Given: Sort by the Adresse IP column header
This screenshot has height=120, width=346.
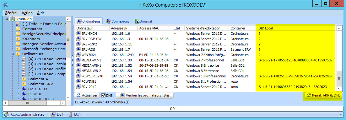Looking at the screenshot, I should [123, 28].
